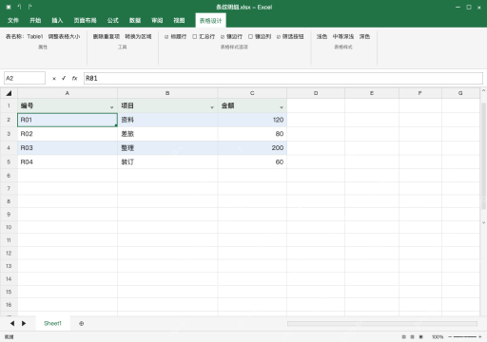The height and width of the screenshot is (342, 487).
Task: Switch to Normal view in status bar
Action: pyautogui.click(x=403, y=337)
